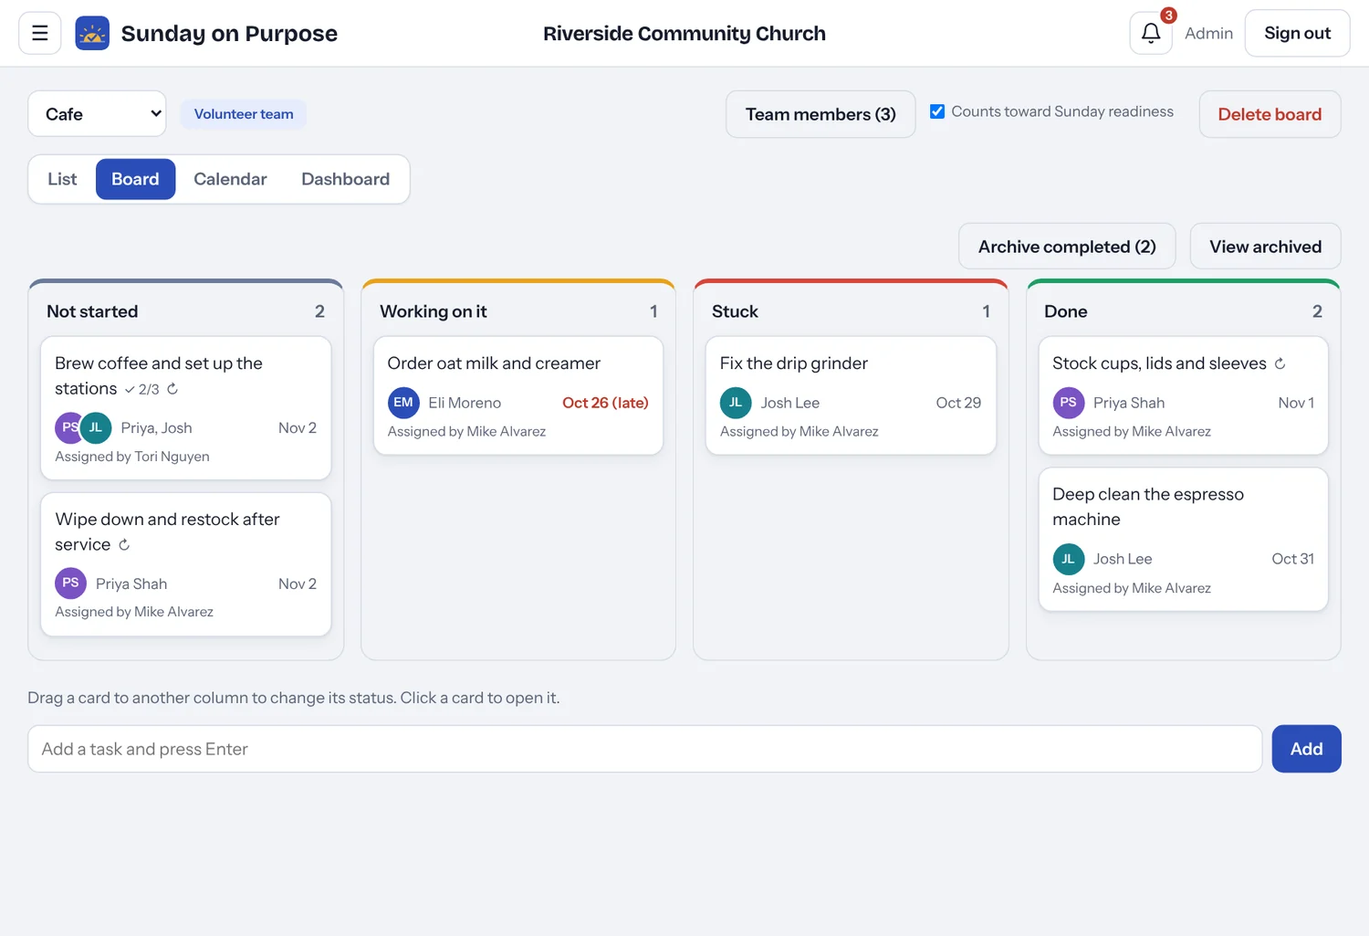Image resolution: width=1369 pixels, height=936 pixels.
Task: Open Order oat milk and creamer card
Action: [x=518, y=395]
